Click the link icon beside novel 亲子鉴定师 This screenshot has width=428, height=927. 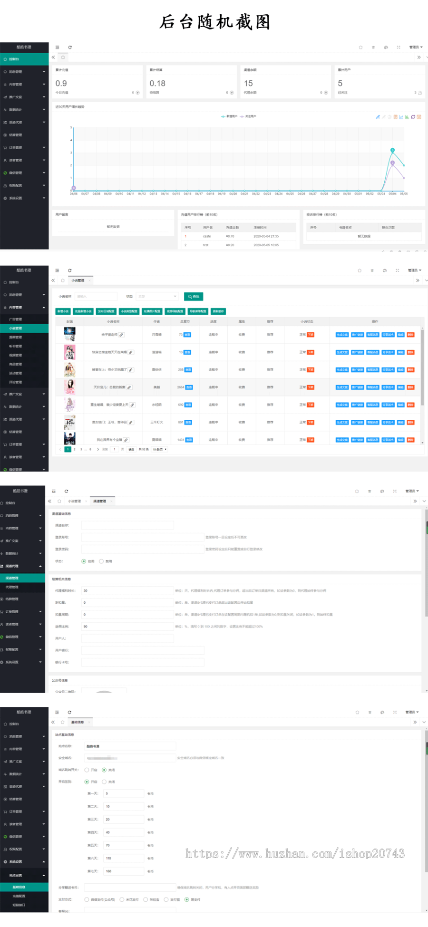coord(122,335)
